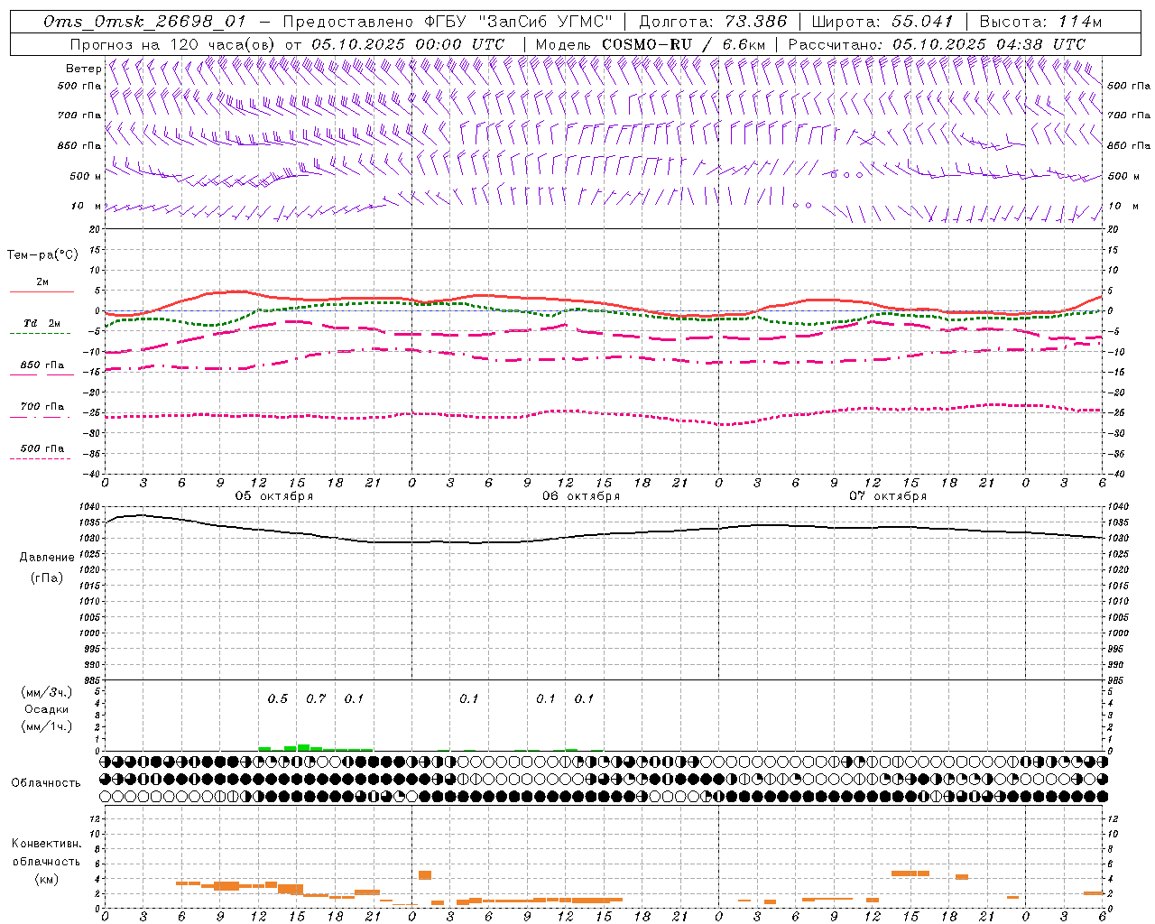This screenshot has width=1155, height=924.
Task: Click the 0.7 precipitation amount
Action: (316, 698)
